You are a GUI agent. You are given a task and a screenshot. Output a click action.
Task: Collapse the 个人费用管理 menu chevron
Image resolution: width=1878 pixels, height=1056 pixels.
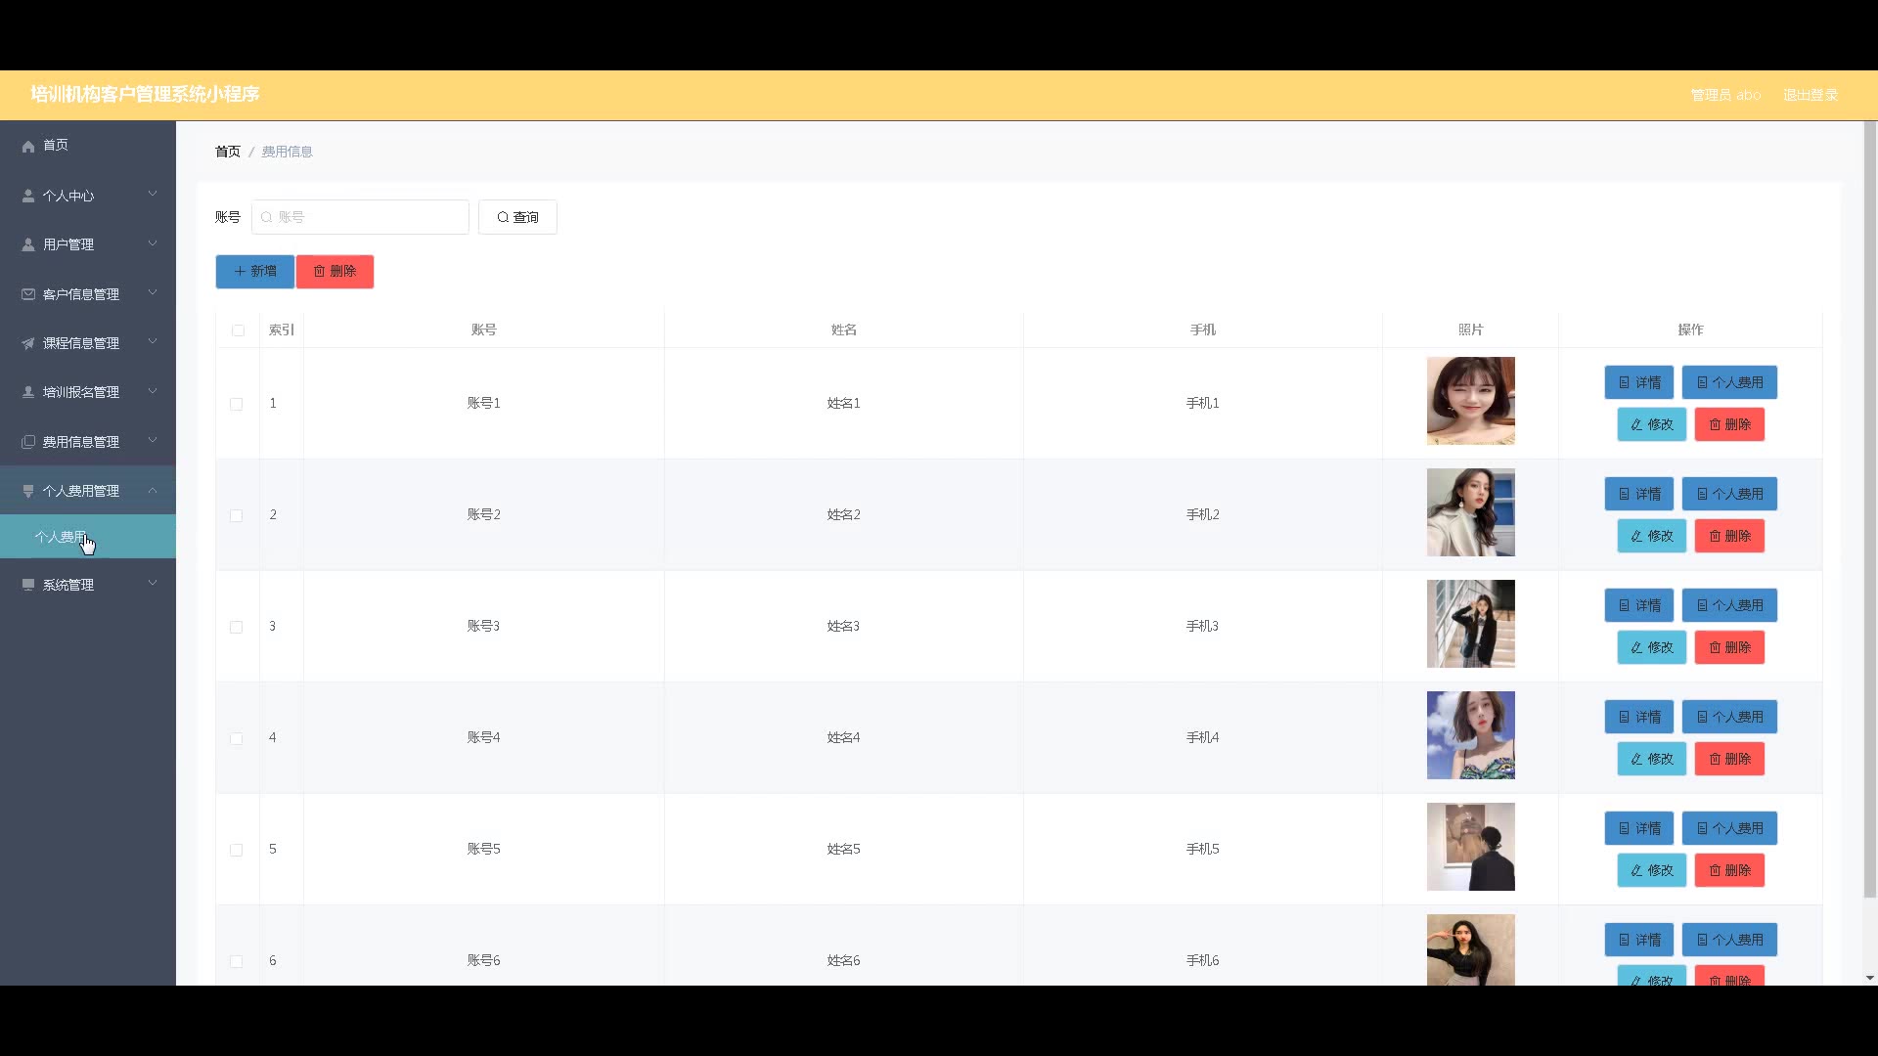coord(153,490)
